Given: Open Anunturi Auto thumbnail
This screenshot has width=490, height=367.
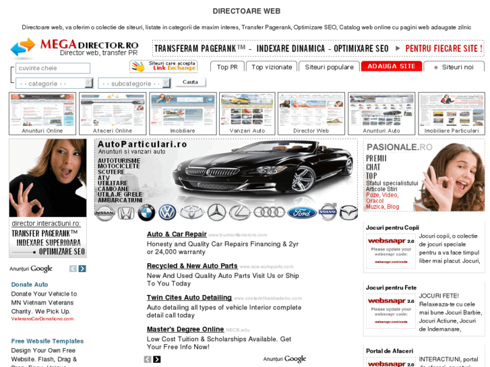Looking at the screenshot, I should pyautogui.click(x=381, y=113).
